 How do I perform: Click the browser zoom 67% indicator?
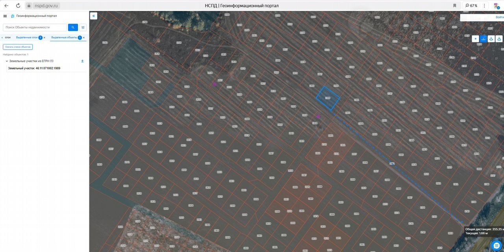(471, 6)
